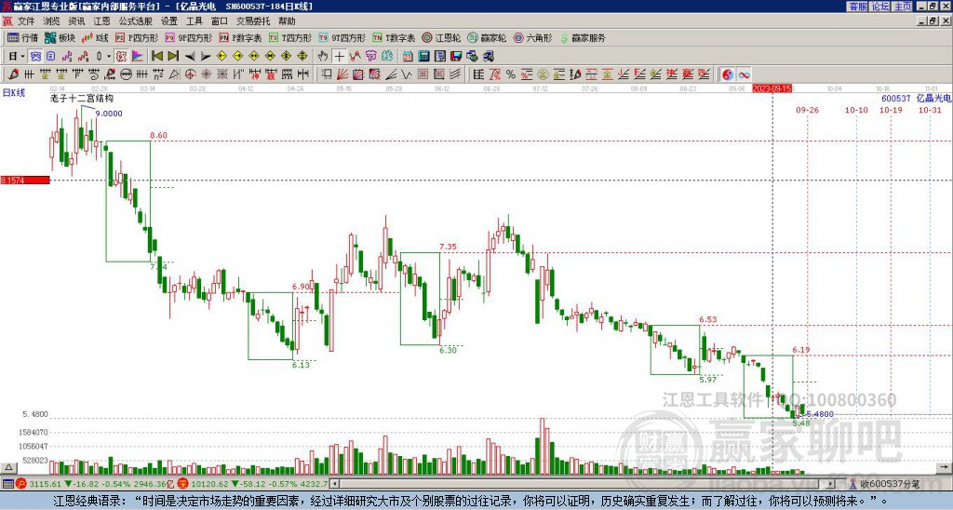This screenshot has height=510, width=953.
Task: Click the black right arrow icon
Action: point(206,57)
